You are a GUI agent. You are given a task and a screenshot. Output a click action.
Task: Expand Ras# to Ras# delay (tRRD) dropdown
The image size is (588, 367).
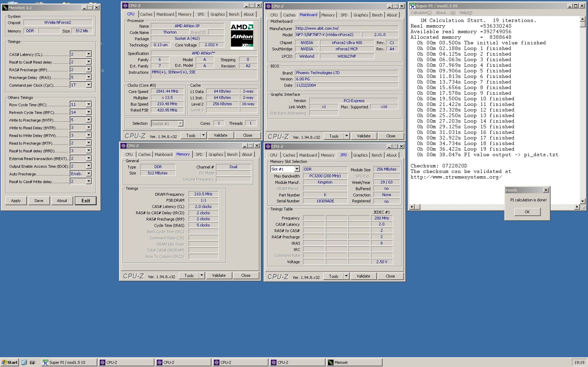tap(89, 151)
